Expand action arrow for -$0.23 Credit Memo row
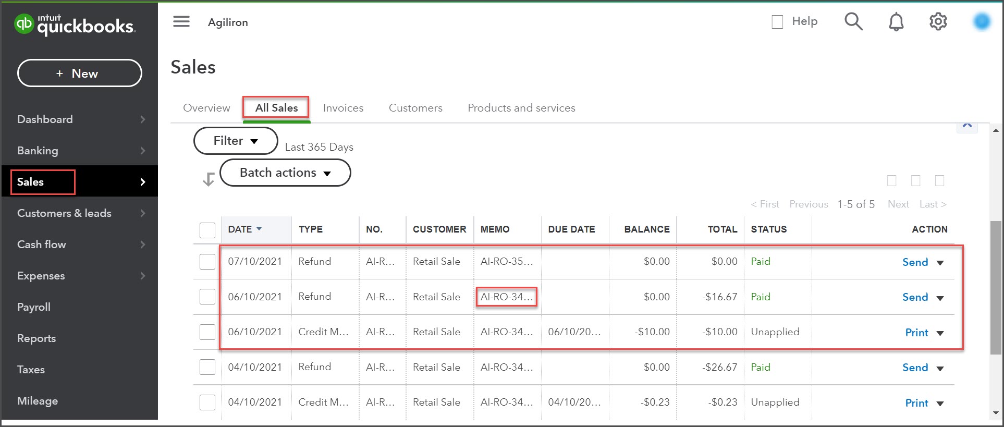 (x=940, y=404)
